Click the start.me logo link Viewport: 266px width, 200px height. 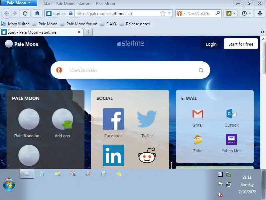(x=130, y=43)
